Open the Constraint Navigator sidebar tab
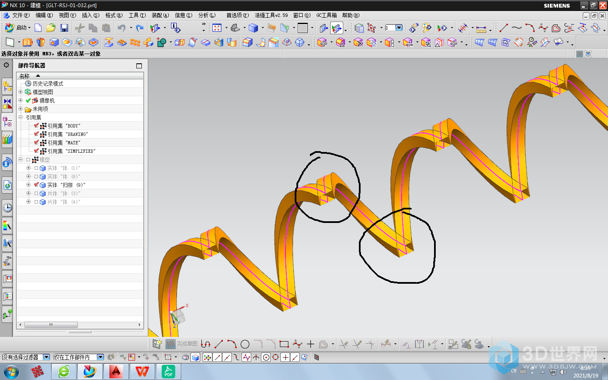This screenshot has width=608, height=380. (7, 104)
